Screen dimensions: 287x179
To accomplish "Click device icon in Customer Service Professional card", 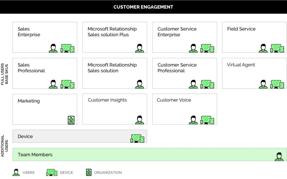I will pos(207,84).
